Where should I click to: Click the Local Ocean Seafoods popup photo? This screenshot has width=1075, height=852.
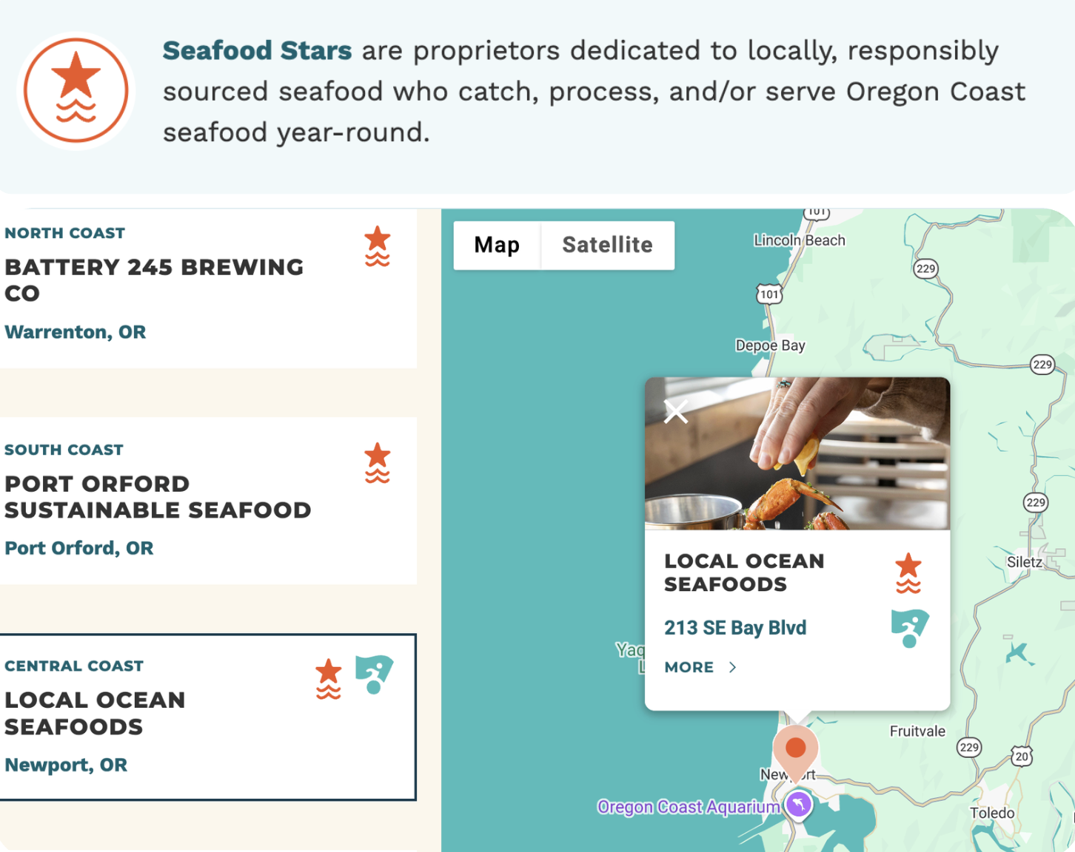(797, 453)
